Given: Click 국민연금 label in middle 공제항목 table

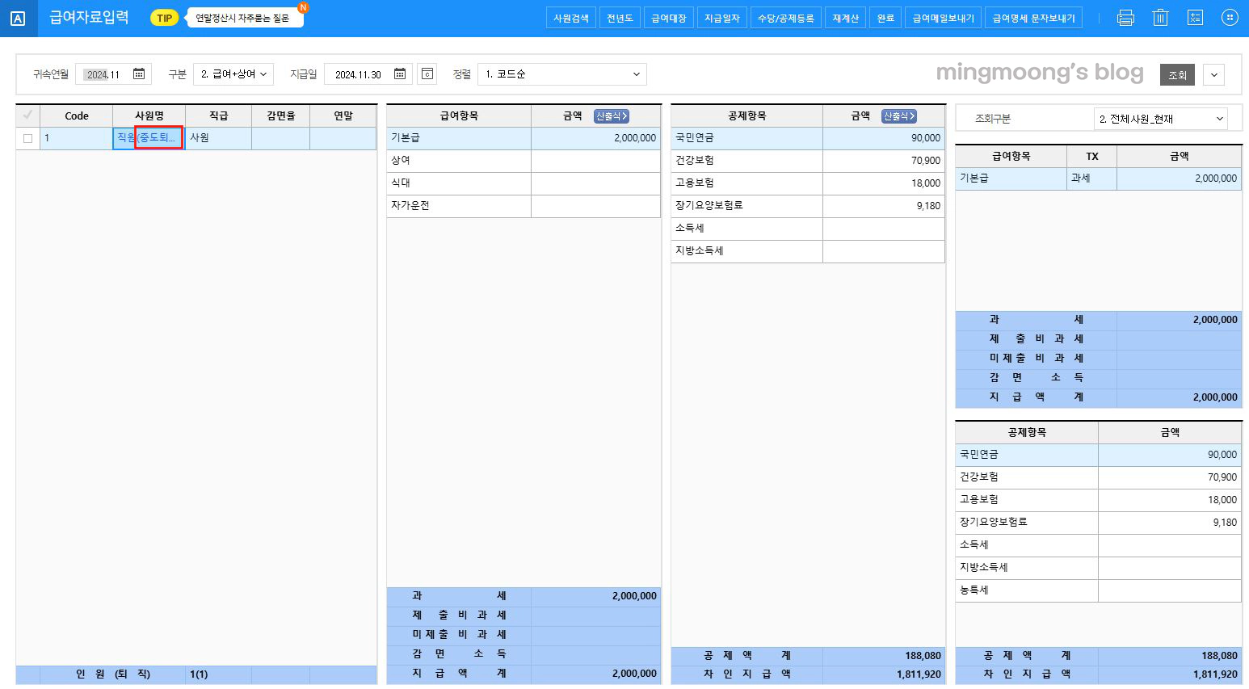Looking at the screenshot, I should click(746, 138).
